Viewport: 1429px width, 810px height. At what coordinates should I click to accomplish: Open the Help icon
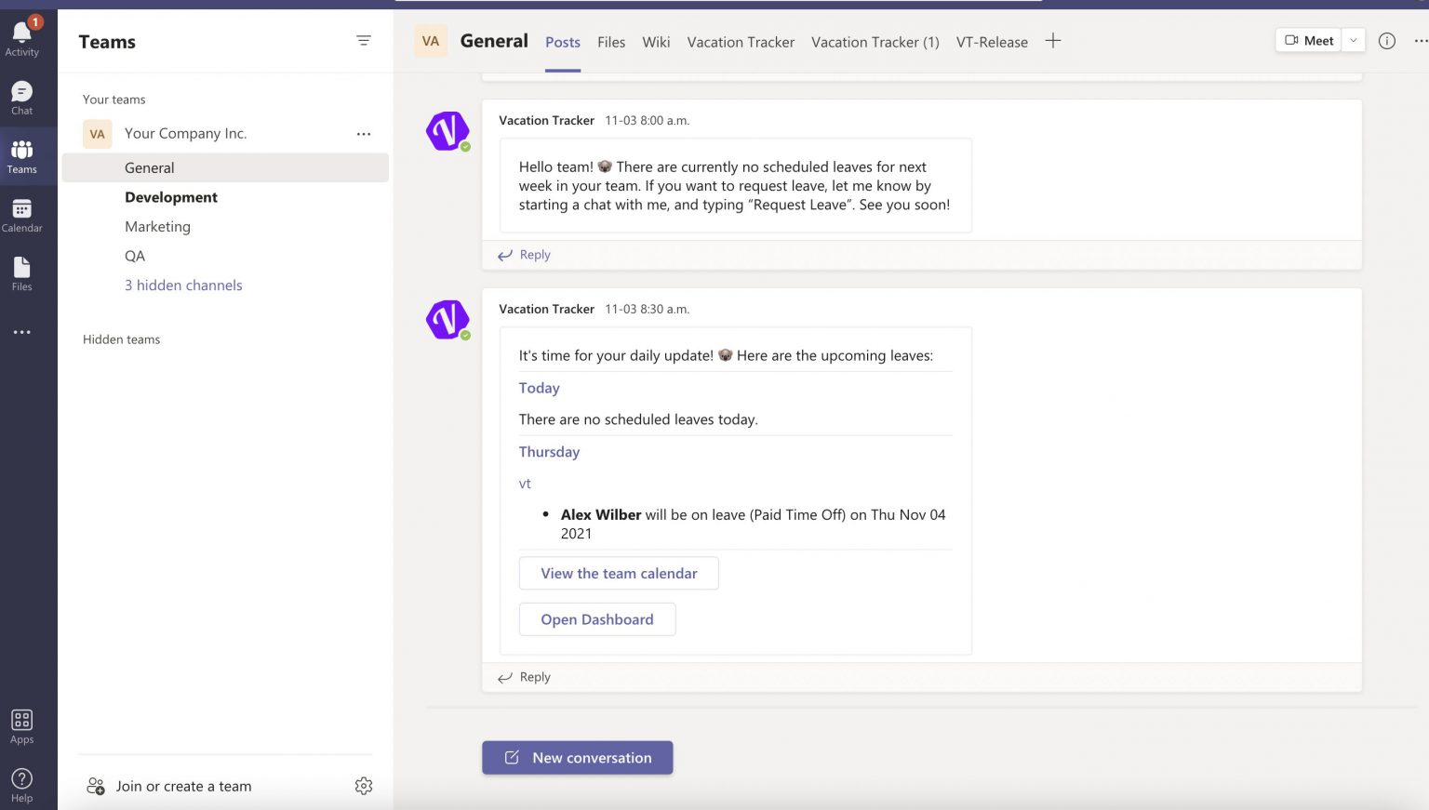22,785
